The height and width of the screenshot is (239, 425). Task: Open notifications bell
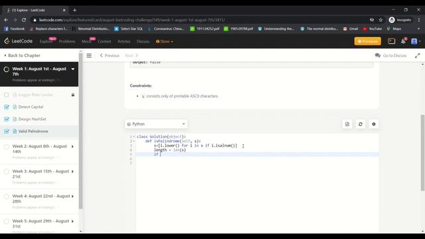tap(403, 41)
